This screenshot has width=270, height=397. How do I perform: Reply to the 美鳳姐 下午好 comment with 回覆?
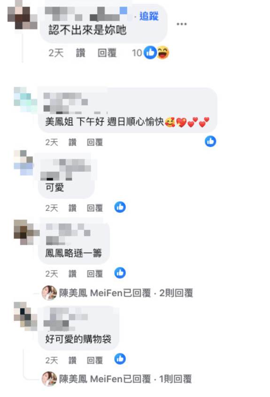pyautogui.click(x=95, y=142)
